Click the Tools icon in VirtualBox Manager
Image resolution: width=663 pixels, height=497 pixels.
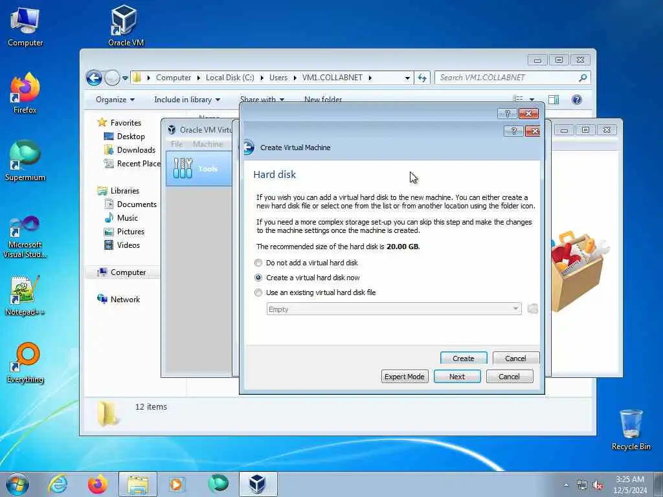183,168
